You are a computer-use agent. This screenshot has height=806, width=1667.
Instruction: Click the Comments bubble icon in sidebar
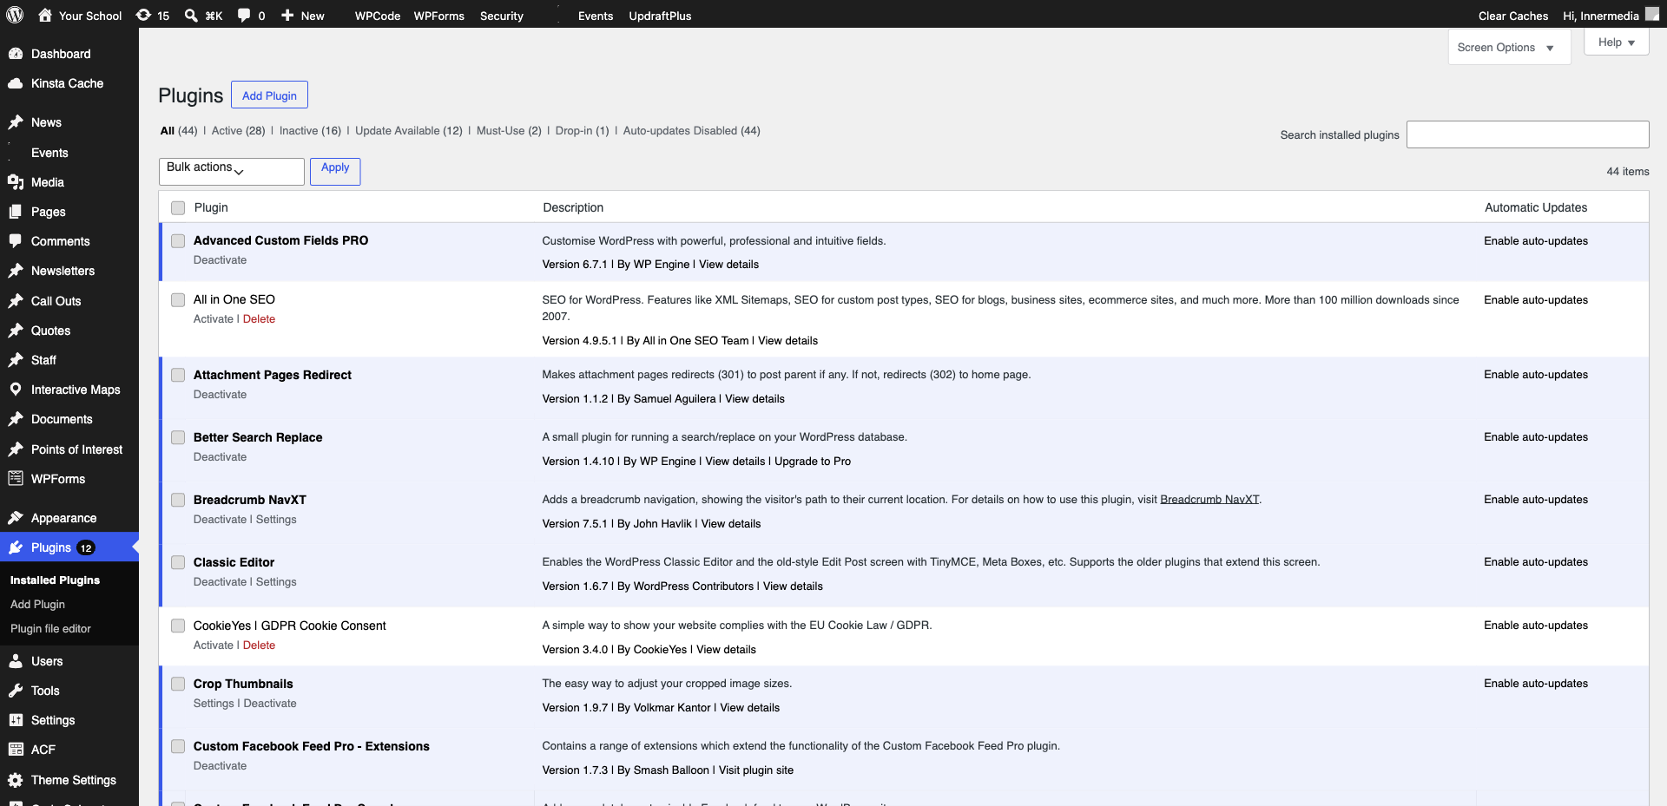(16, 241)
